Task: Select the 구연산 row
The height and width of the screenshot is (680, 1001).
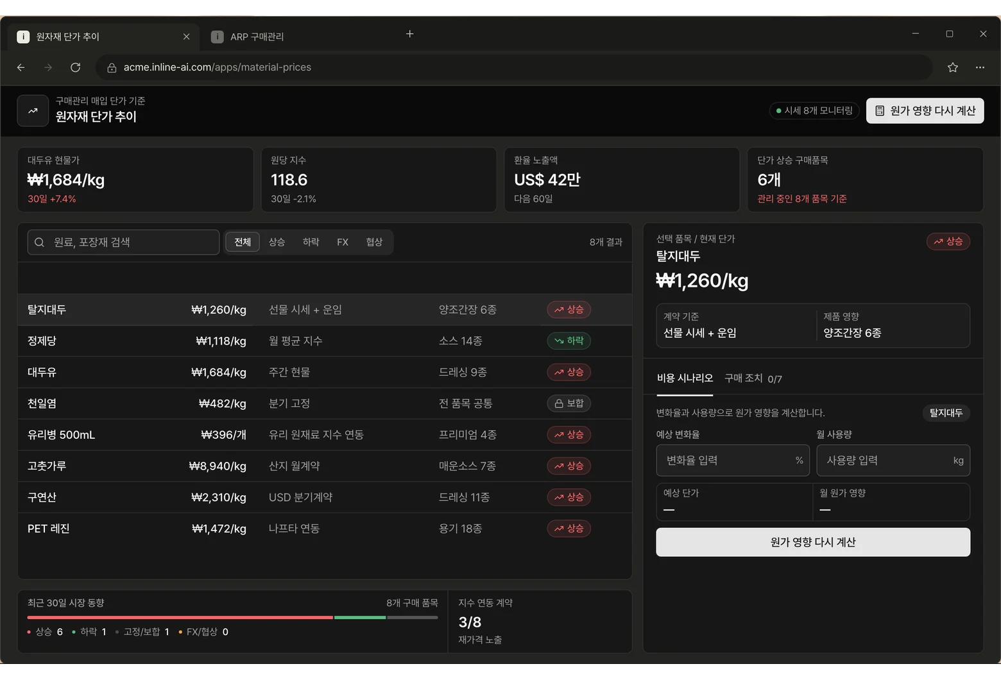Action: pyautogui.click(x=325, y=497)
